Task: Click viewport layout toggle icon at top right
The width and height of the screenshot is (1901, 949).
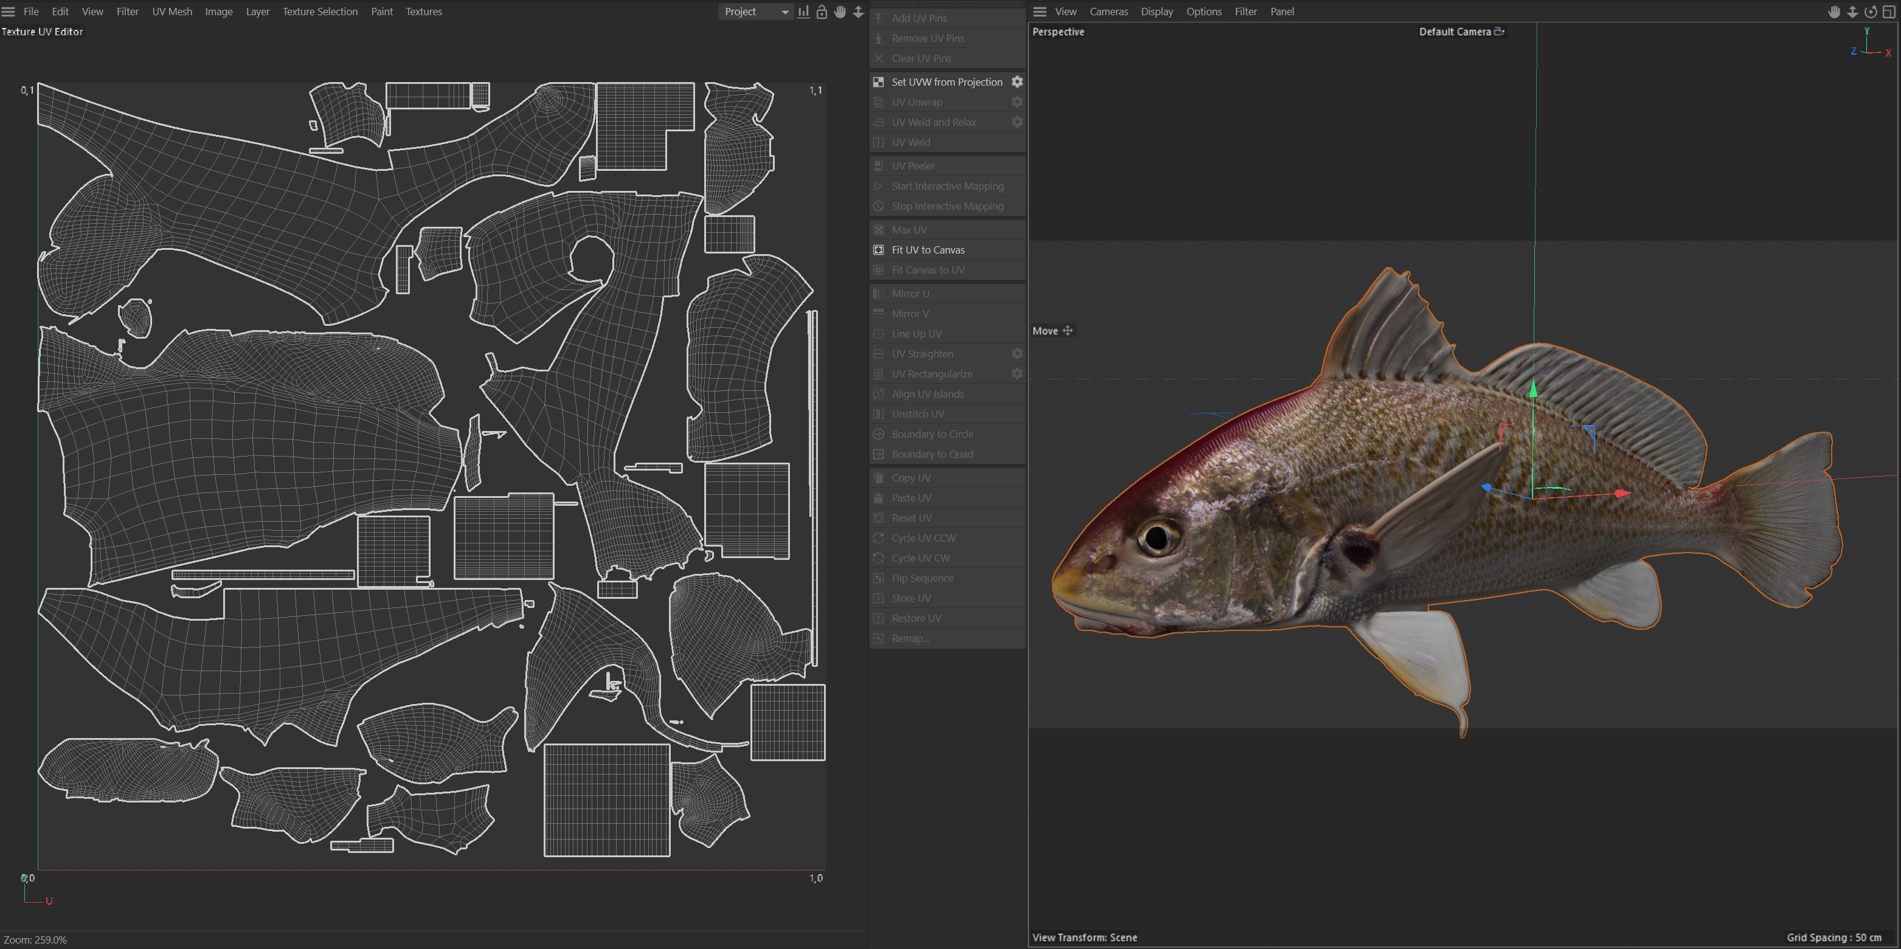Action: 1888,12
